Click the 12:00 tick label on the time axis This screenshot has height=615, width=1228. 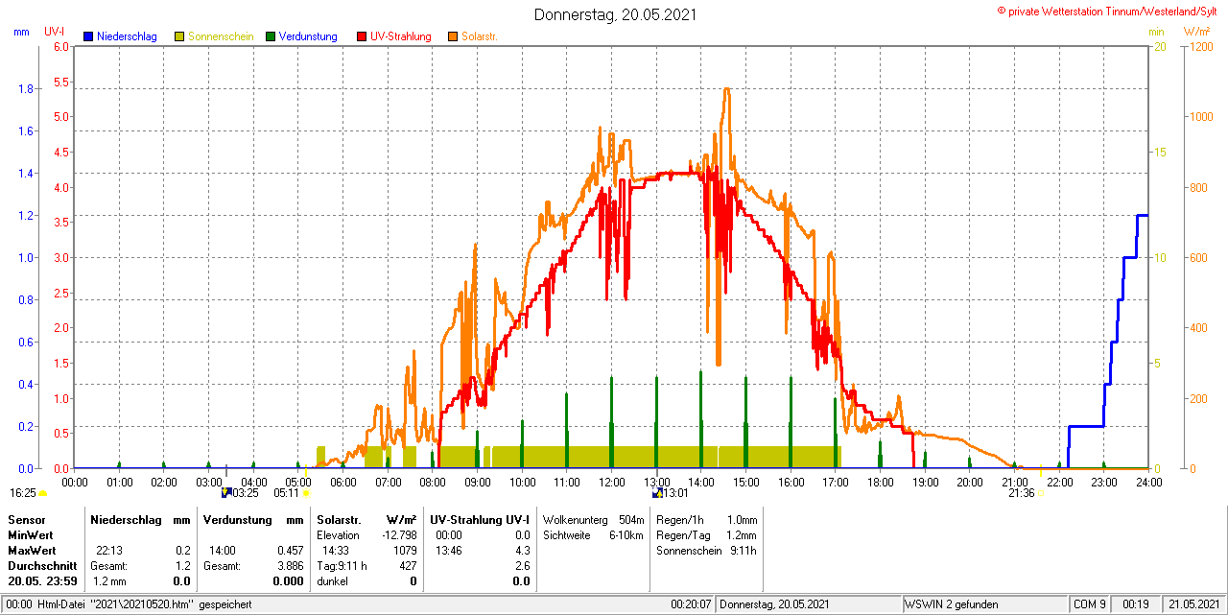(611, 482)
